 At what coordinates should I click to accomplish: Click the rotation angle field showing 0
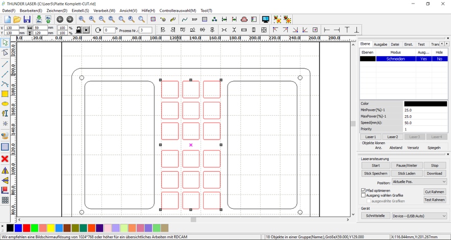tap(109, 30)
